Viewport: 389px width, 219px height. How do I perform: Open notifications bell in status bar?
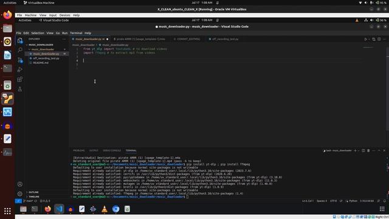385,201
